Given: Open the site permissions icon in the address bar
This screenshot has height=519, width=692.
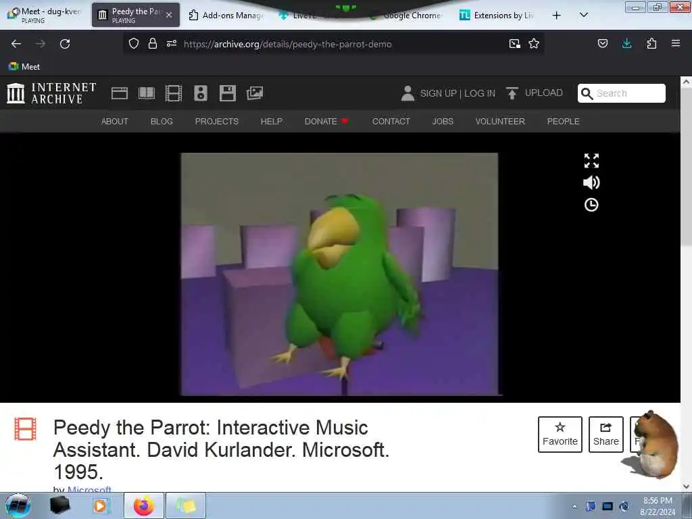Looking at the screenshot, I should 172,44.
